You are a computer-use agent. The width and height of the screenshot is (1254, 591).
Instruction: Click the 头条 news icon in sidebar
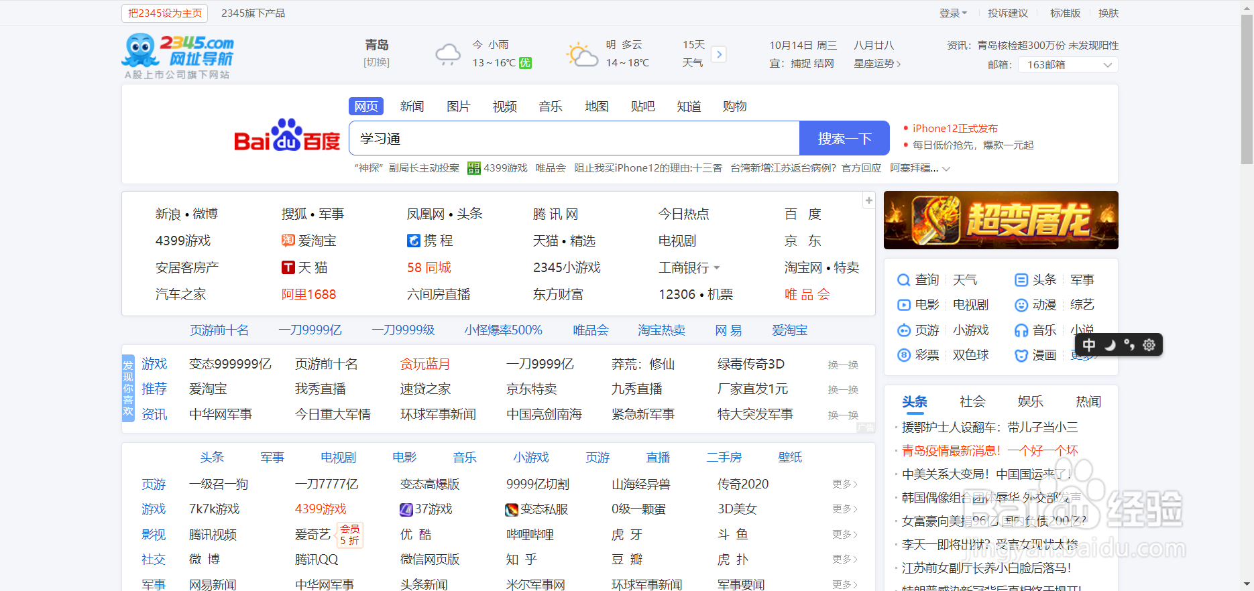tap(1021, 280)
